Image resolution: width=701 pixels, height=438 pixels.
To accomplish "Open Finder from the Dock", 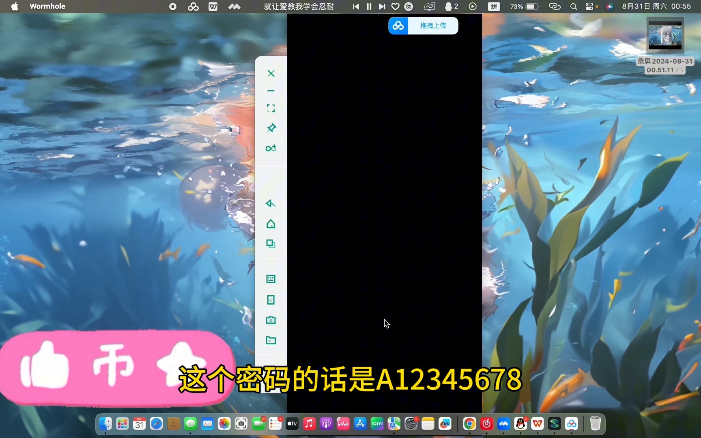I will click(105, 424).
